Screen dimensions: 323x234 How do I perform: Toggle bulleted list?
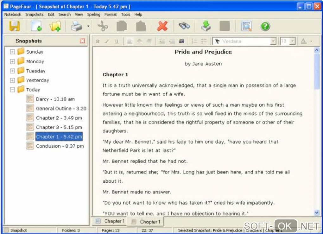[204, 41]
